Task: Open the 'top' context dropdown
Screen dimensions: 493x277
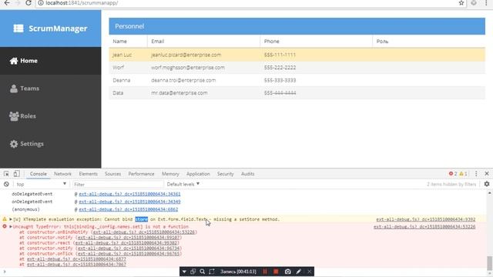Action: pyautogui.click(x=41, y=184)
